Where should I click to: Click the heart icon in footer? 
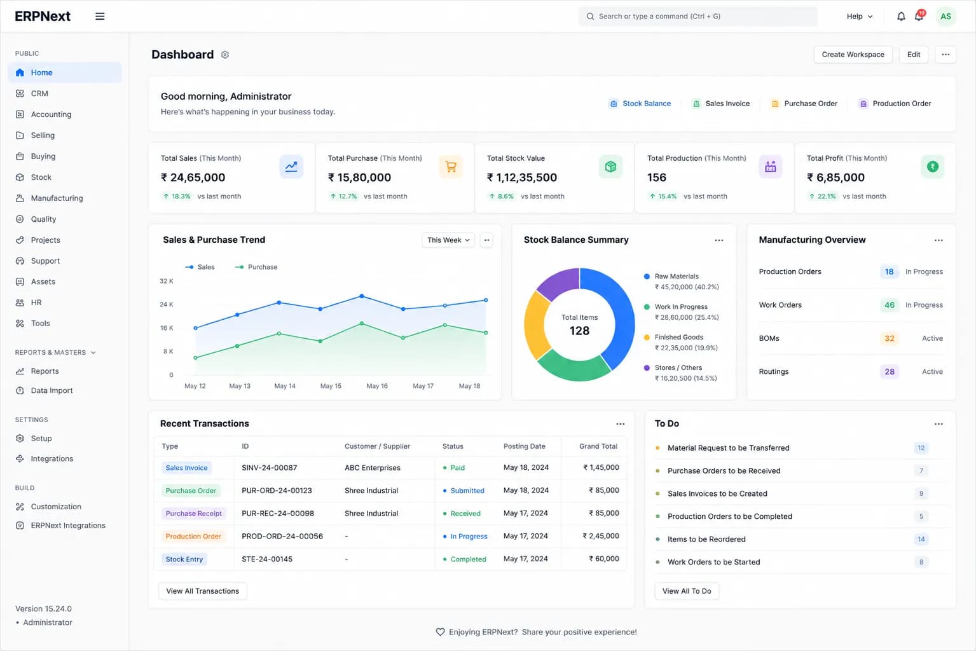point(440,632)
